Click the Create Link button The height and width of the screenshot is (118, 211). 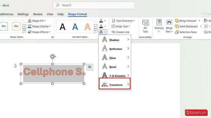121,32
